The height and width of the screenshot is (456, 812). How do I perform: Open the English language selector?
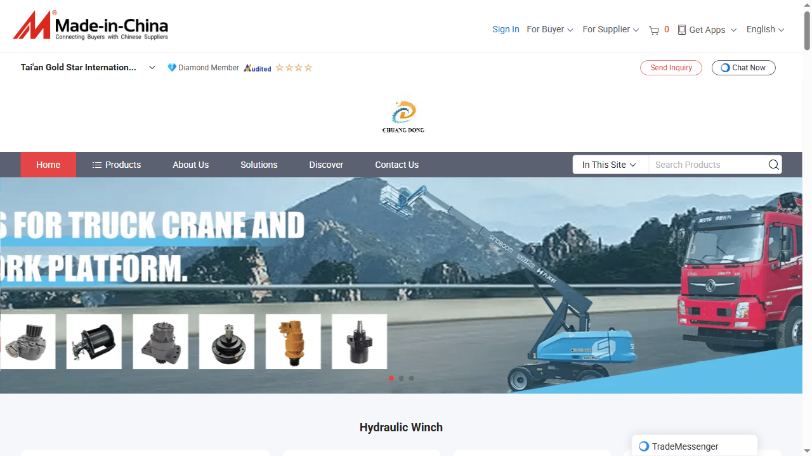click(766, 30)
